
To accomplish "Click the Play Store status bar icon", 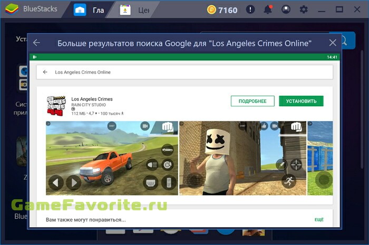I will click(x=35, y=57).
